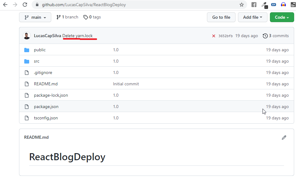Screen dimensions: 296x182
Task: Open the package.json file
Action: coord(46,106)
